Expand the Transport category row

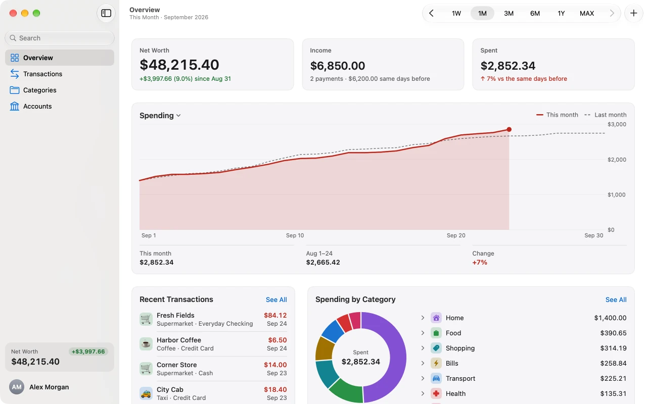(423, 378)
